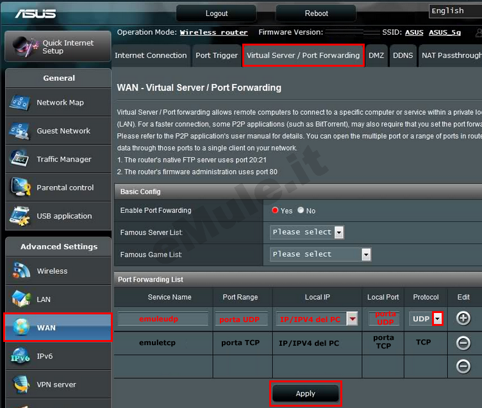This screenshot has height=408, width=482.
Task: Switch to the Port Trigger tab
Action: pos(217,56)
